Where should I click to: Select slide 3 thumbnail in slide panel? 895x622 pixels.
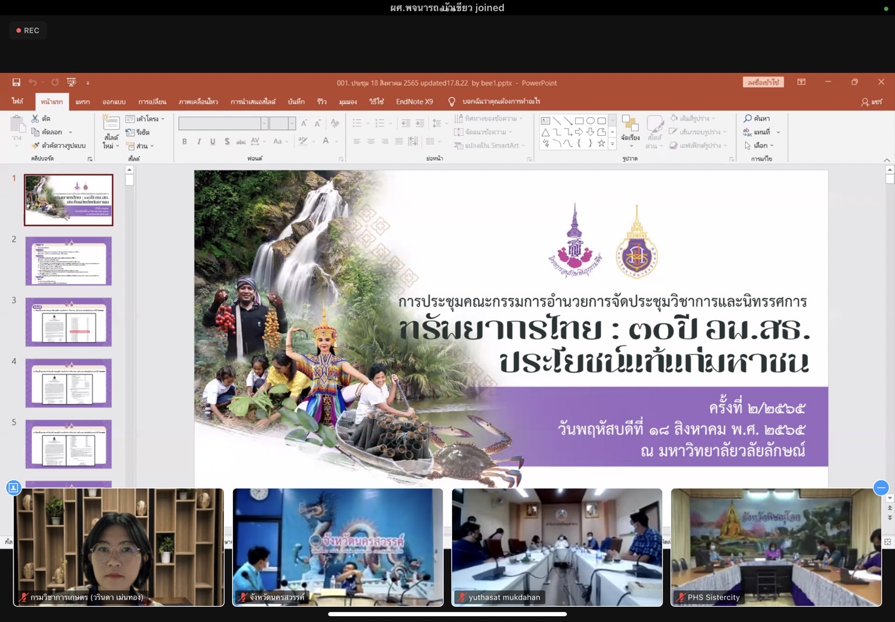click(68, 322)
